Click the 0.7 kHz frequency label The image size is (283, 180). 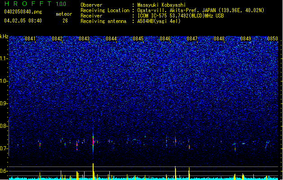tap(4, 148)
